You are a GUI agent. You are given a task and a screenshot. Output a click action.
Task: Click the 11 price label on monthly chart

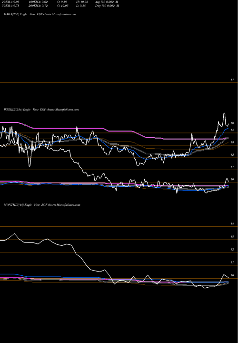[x=232, y=262]
